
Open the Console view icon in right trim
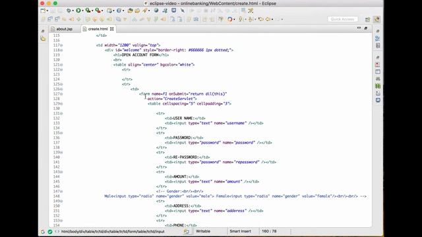coord(378,100)
